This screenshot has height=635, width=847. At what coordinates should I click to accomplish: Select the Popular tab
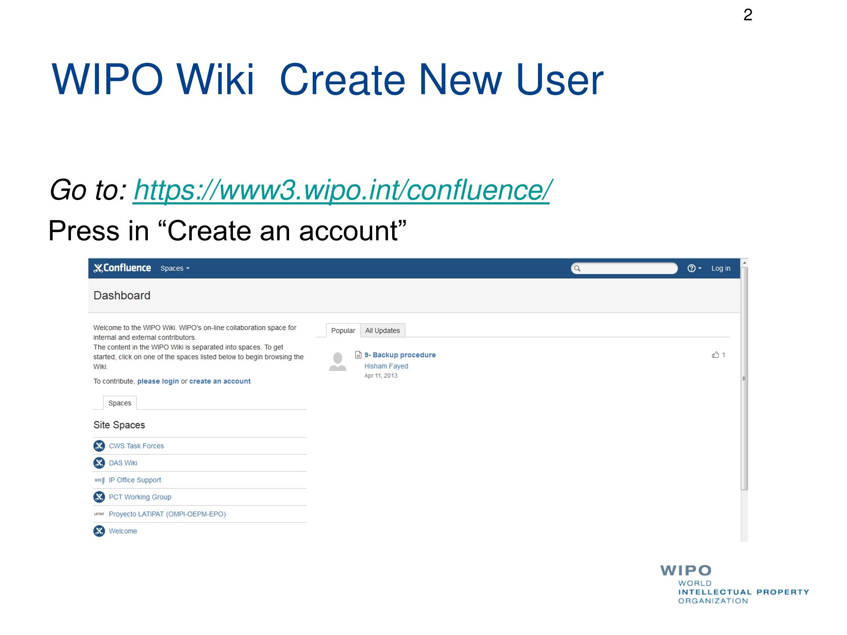[343, 331]
